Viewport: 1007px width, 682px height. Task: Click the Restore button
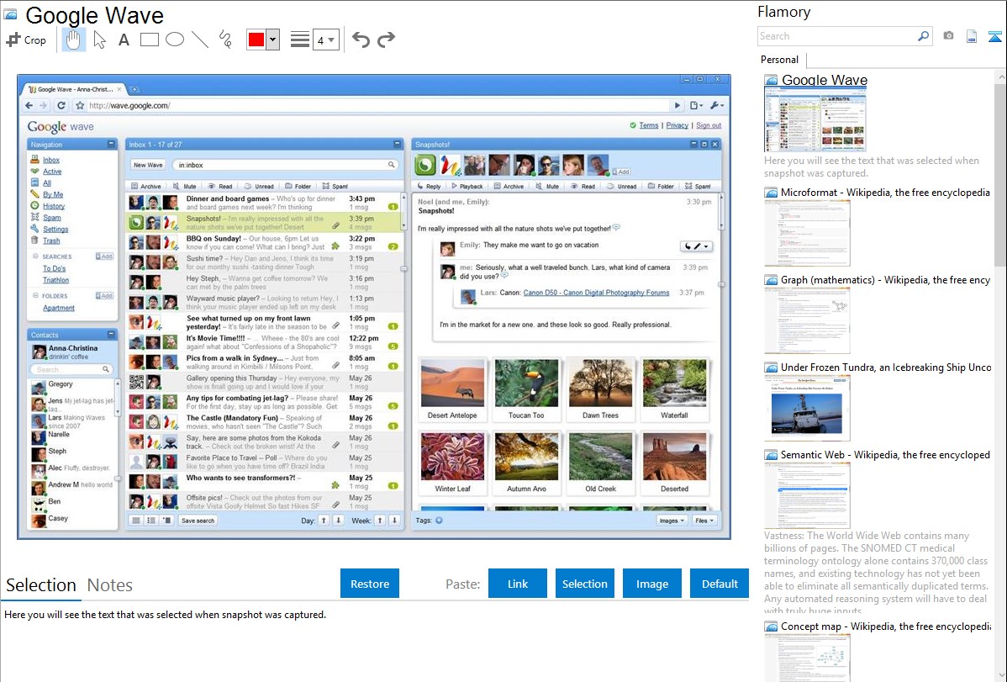point(370,584)
